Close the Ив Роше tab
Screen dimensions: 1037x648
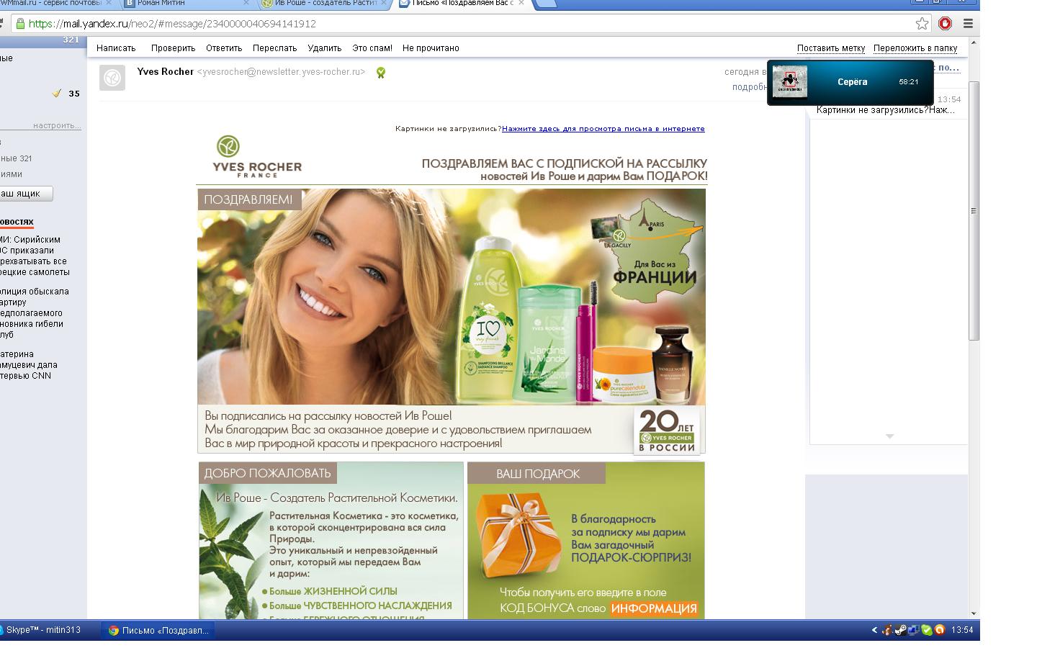click(382, 3)
